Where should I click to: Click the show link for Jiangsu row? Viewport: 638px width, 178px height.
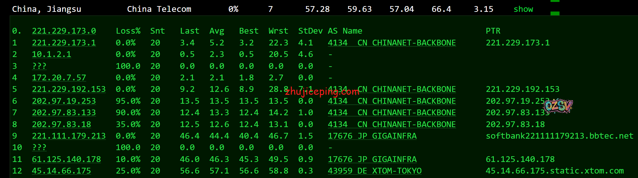pos(523,9)
